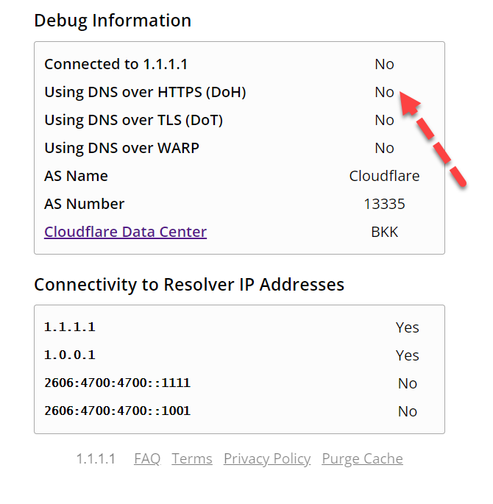The height and width of the screenshot is (504, 493).
Task: Click the BKK data center code
Action: (x=384, y=232)
